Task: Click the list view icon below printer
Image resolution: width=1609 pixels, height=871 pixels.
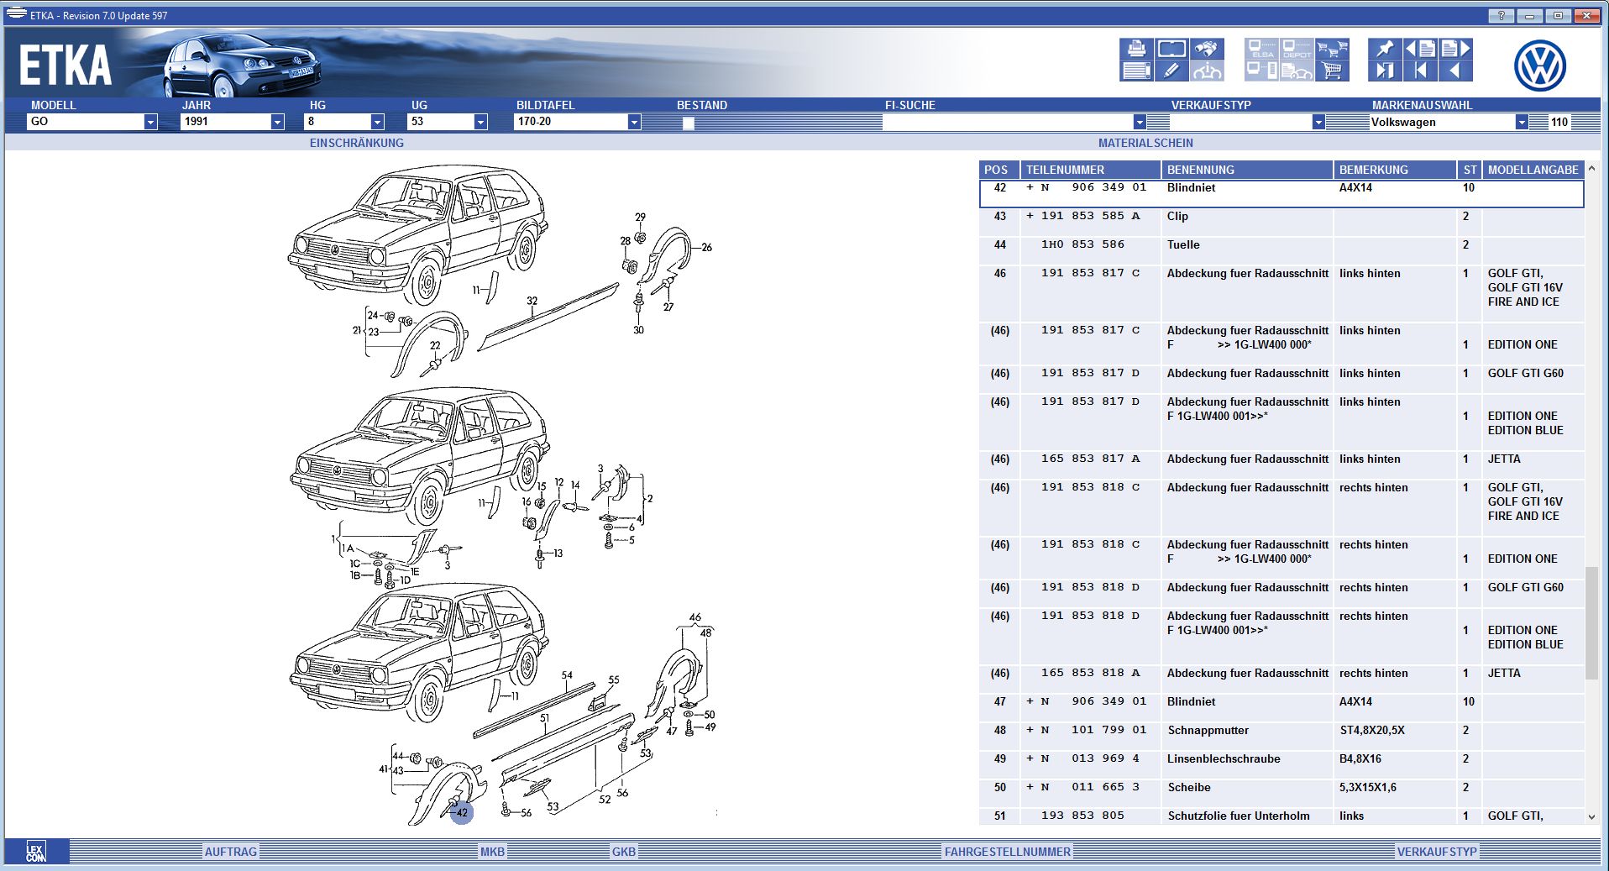Action: pyautogui.click(x=1136, y=71)
